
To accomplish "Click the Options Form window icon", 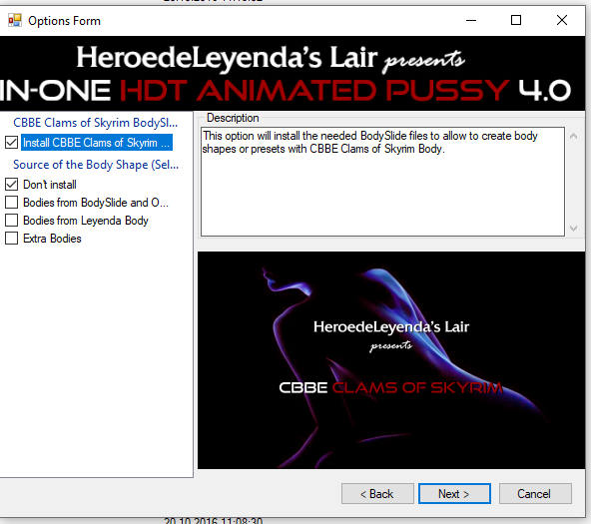I will 15,20.
